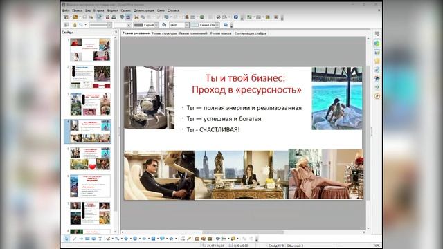The image size is (443, 249).
Task: Open the Окно menu
Action: [x=161, y=10]
